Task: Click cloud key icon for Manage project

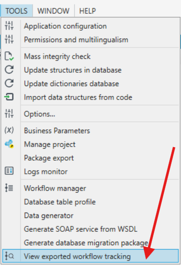Action: pyautogui.click(x=9, y=144)
